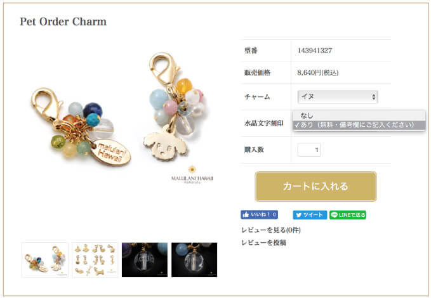Screen dimensions: 431x298
Task: Select third thumbnail of engraved crystal ball
Action: 145,260
